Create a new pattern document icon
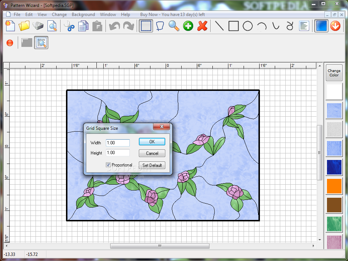 [x=10, y=26]
